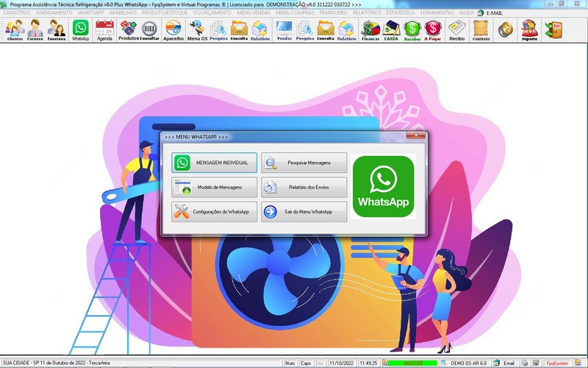Open the PRODUTO/ESTOQUE menu
Viewport: 588px width, 368px height.
(165, 13)
